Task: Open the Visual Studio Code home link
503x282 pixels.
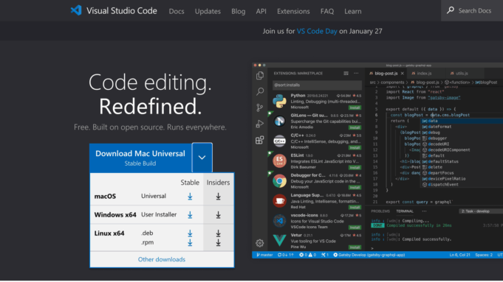Action: click(x=114, y=10)
